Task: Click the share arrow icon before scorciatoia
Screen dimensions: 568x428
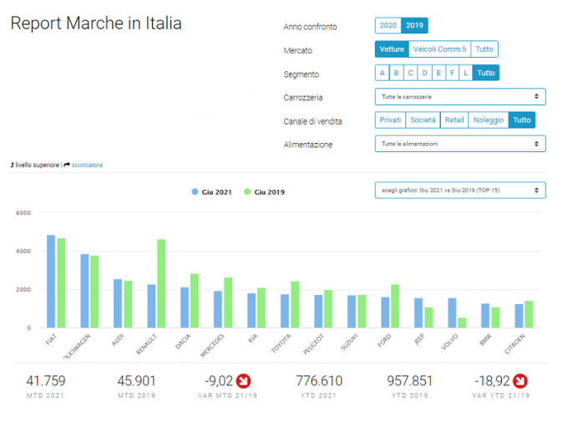Action: pos(67,166)
